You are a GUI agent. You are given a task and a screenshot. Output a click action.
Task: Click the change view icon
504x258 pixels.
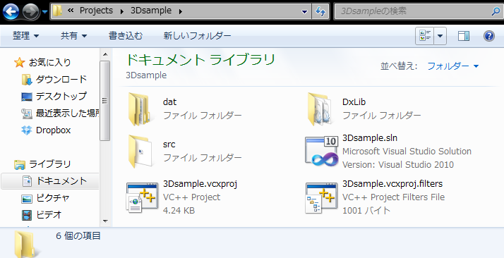pyautogui.click(x=425, y=36)
